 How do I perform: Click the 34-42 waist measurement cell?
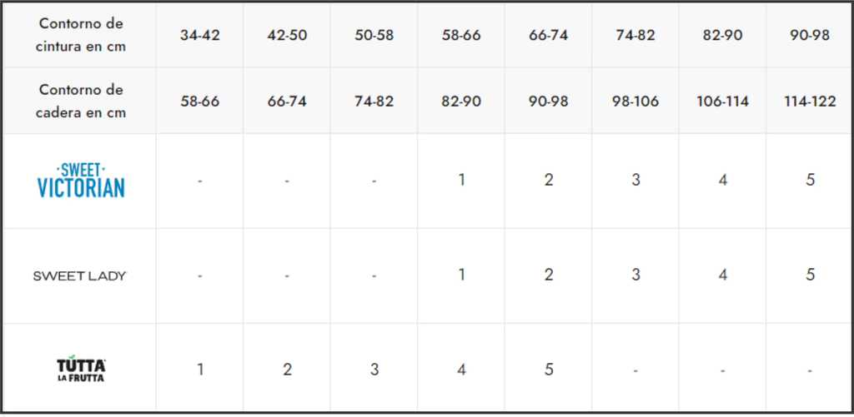pyautogui.click(x=200, y=35)
